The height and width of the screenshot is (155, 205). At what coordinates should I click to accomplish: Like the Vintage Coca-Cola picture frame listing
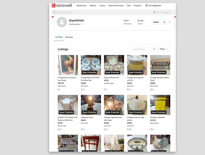tap(59, 90)
